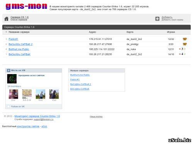Open the uCoz footer link
Viewport: 193px width, 144px height.
(44, 126)
